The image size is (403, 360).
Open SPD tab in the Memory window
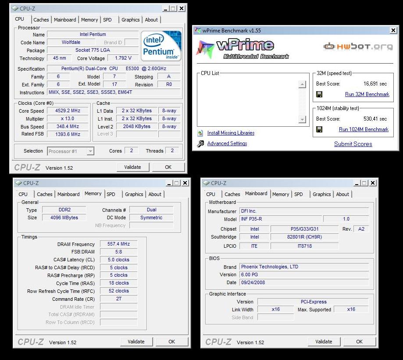point(111,194)
